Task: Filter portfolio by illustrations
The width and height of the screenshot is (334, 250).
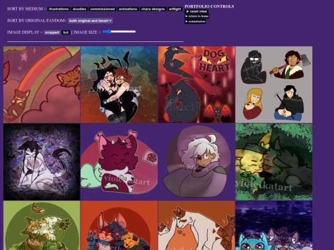Action: tap(59, 9)
